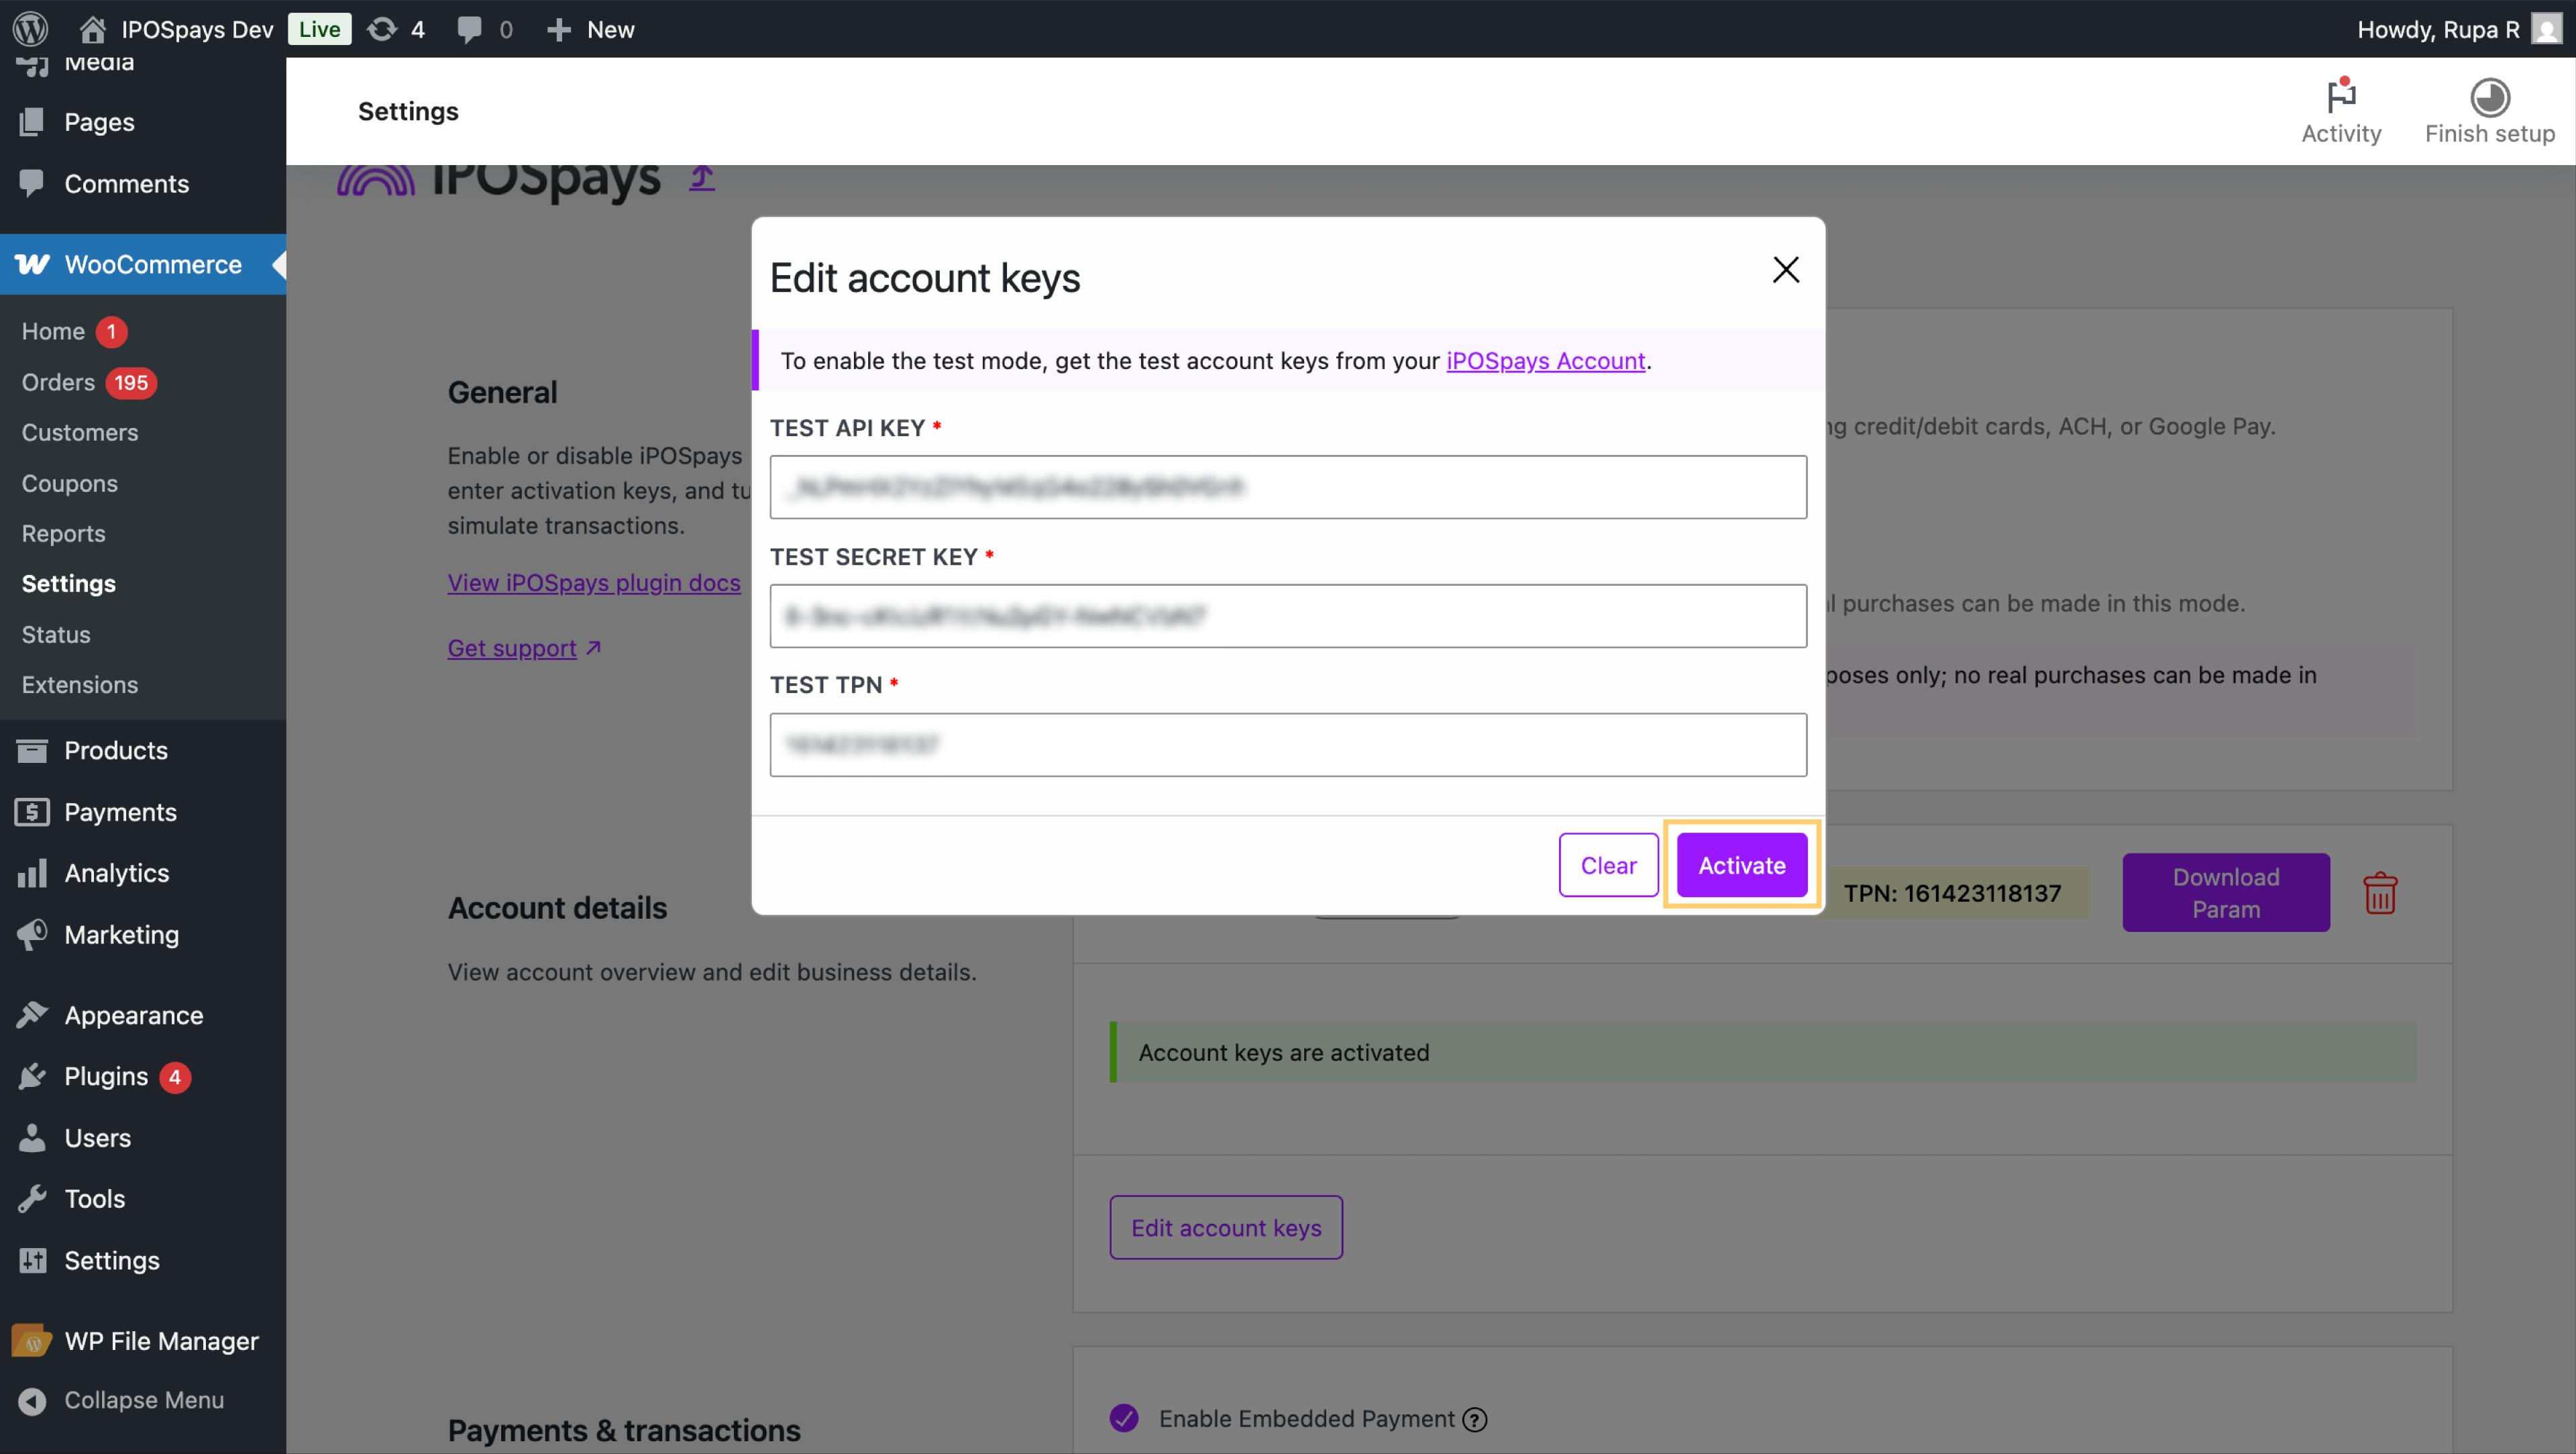Screen dimensions: 2576x1454
Task: Toggle the Enable Embedded Payment checkbox
Action: pyautogui.click(x=1124, y=1418)
